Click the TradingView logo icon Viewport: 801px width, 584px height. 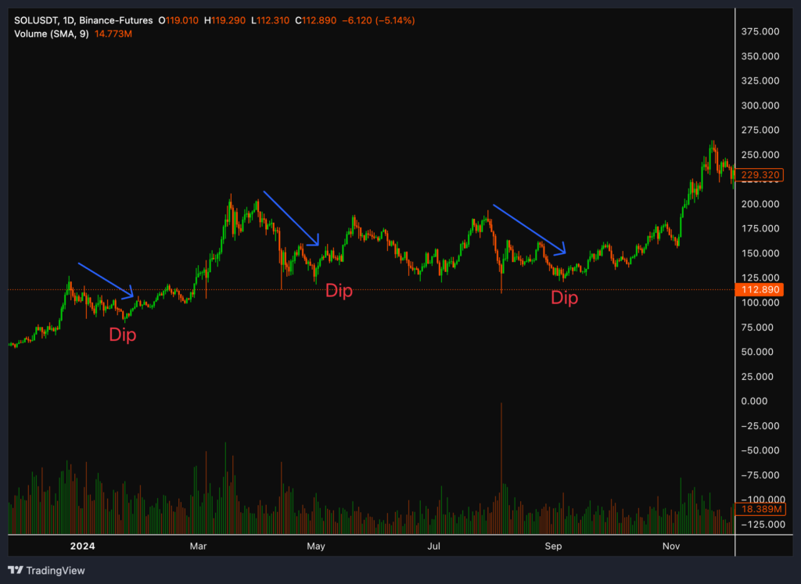pyautogui.click(x=16, y=570)
